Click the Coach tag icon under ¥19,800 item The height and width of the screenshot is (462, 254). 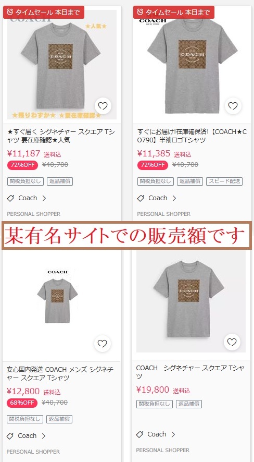click(x=139, y=434)
